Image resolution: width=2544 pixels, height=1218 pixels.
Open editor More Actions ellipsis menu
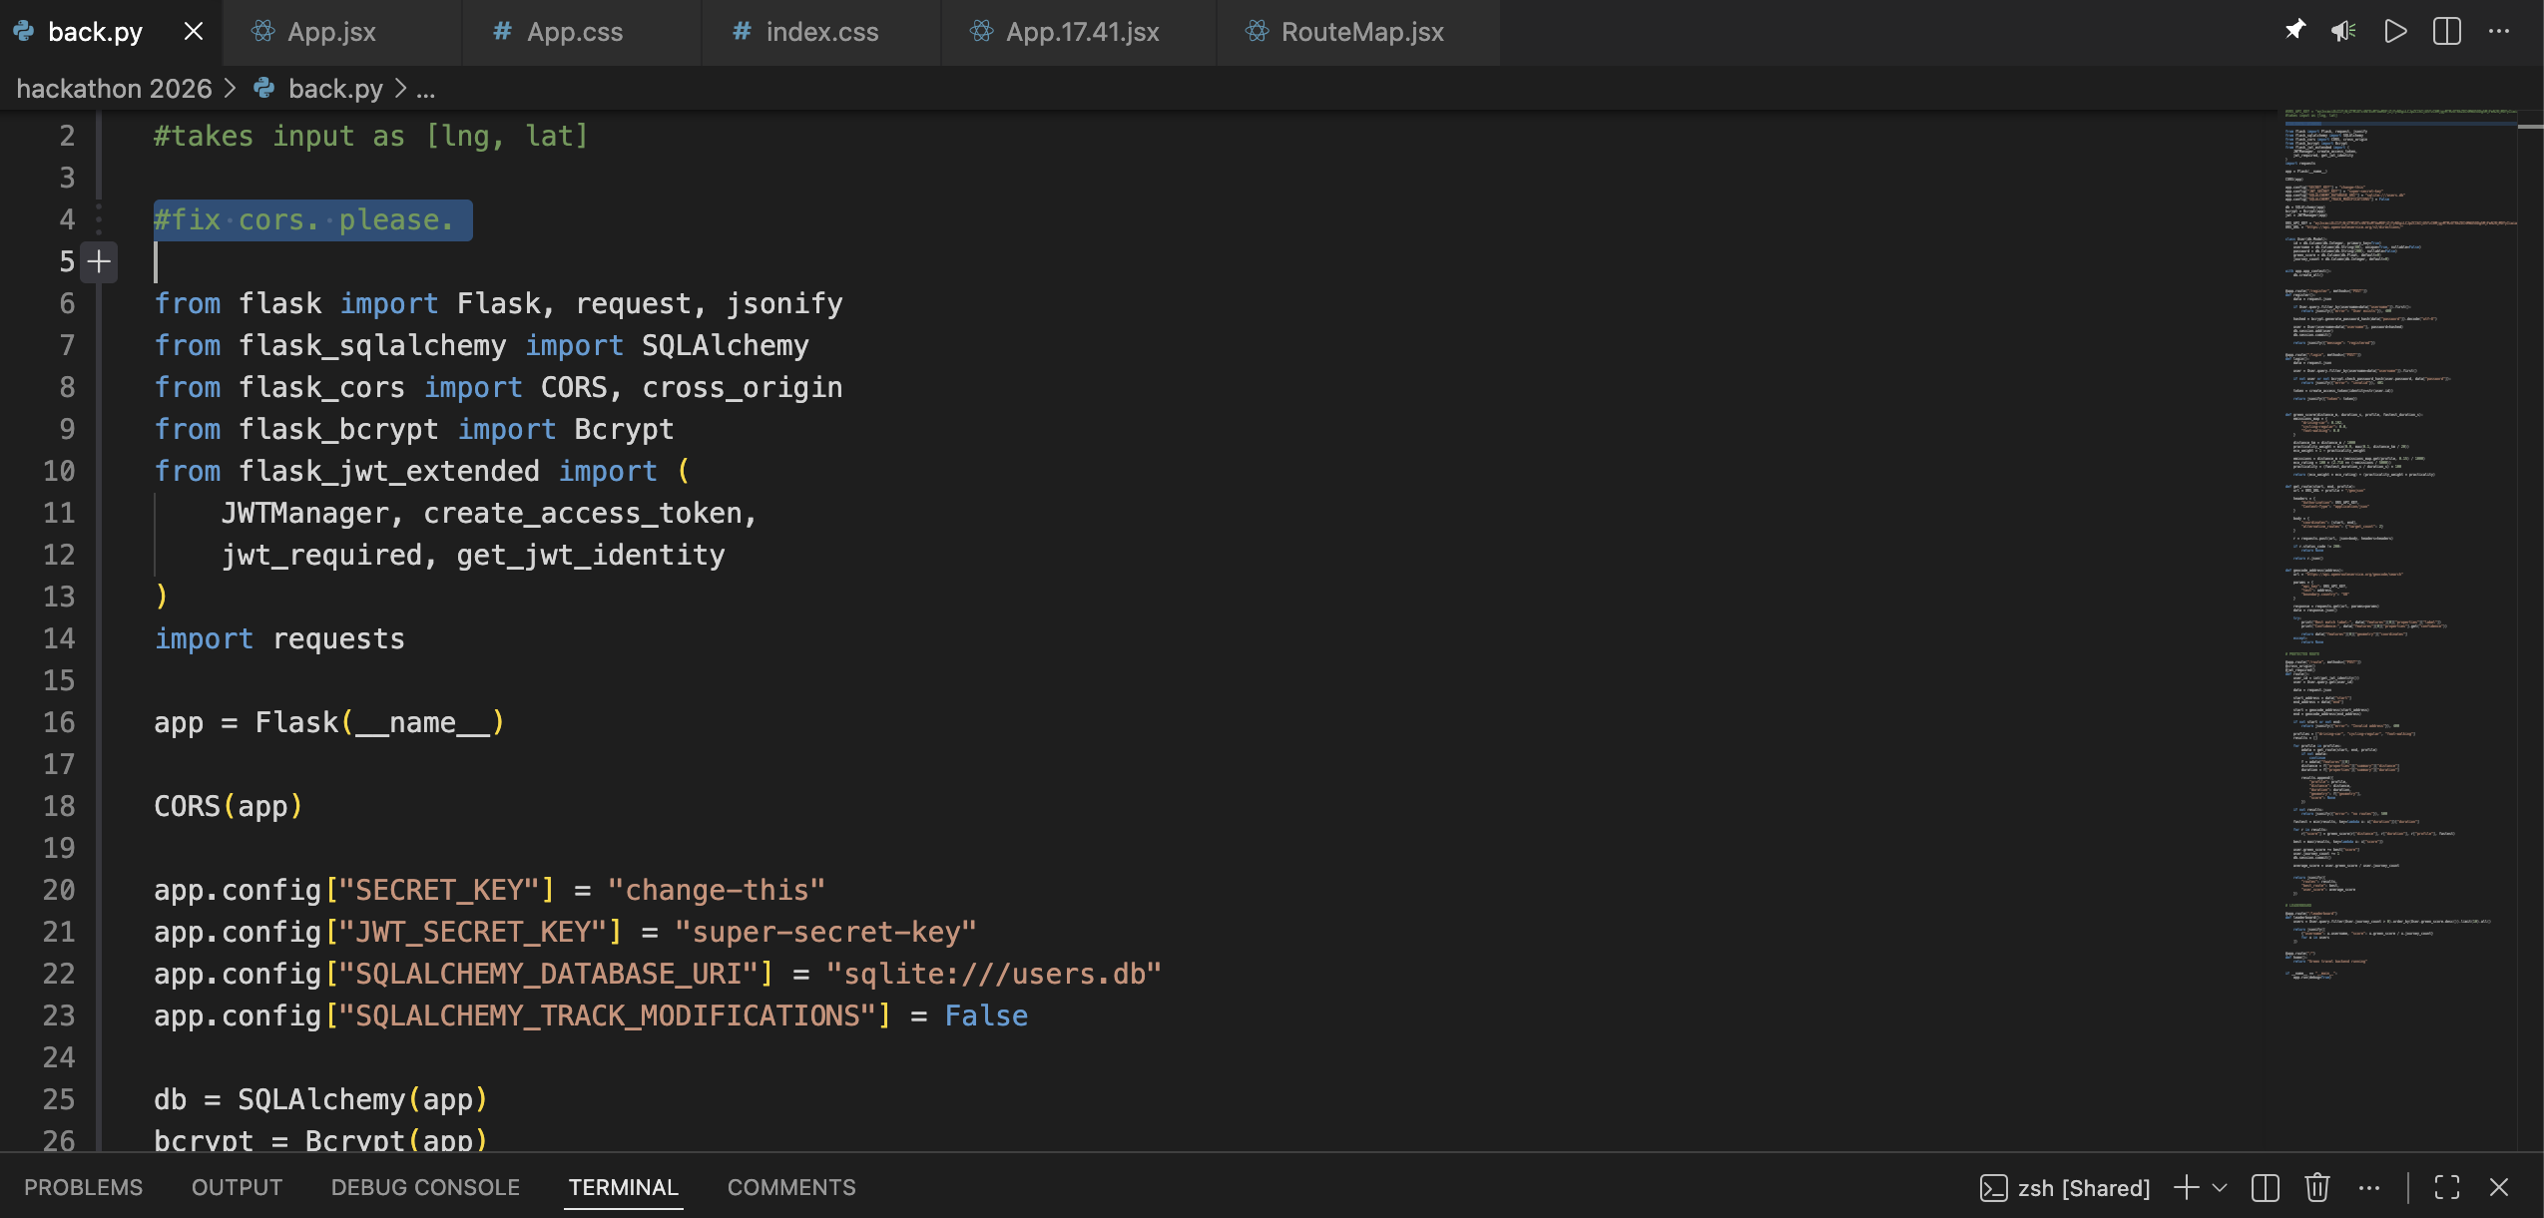coord(2499,31)
